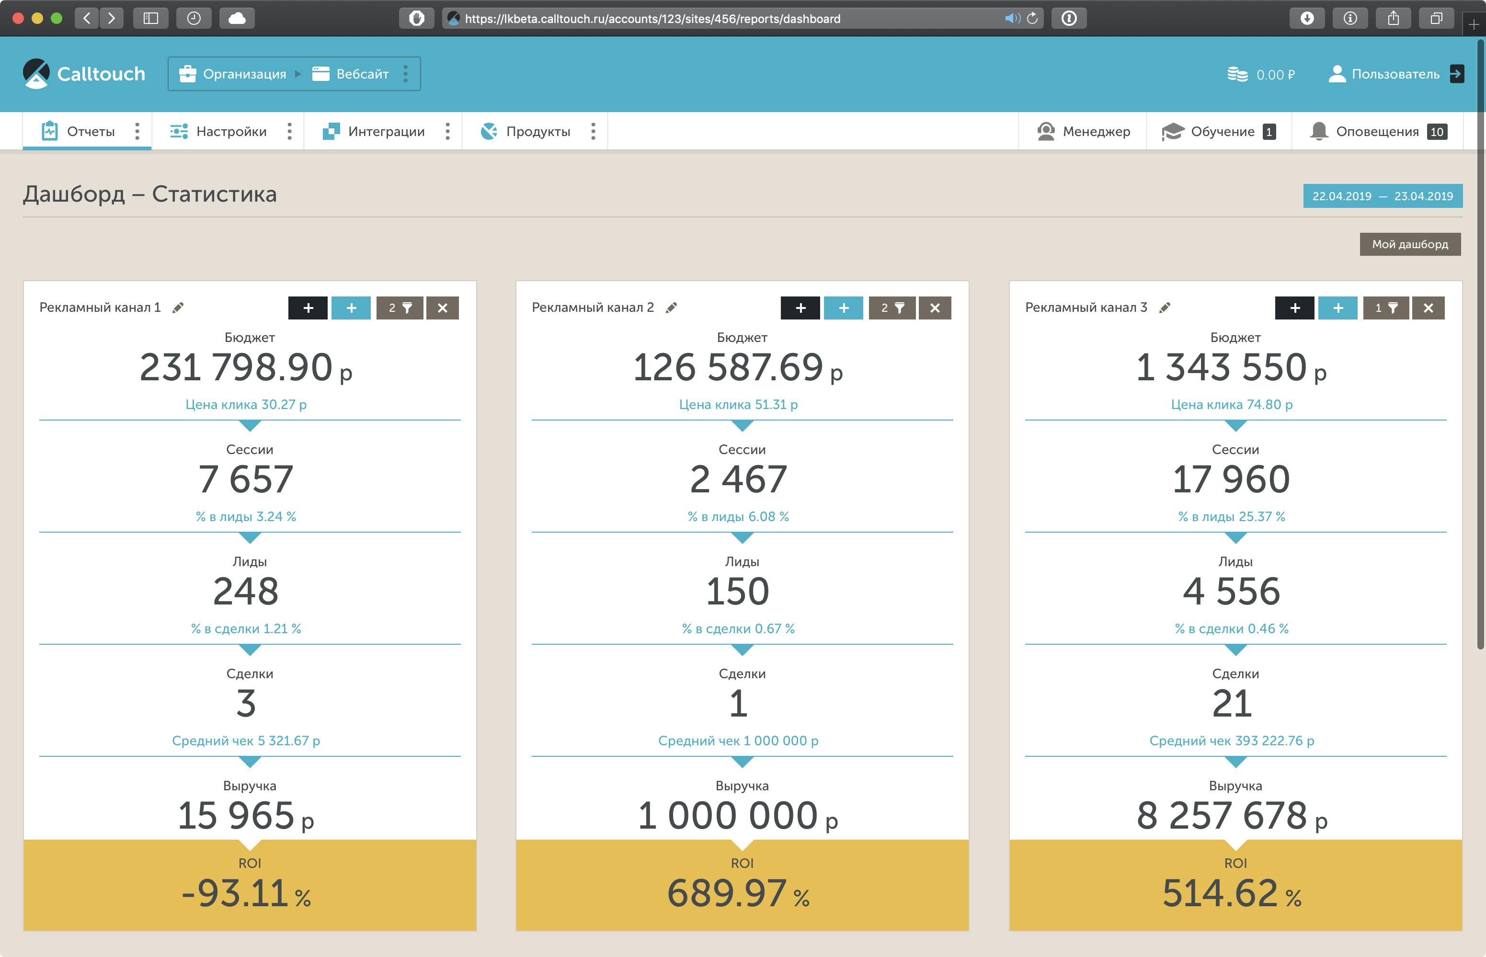Expand the Отчеты three-dot menu
The width and height of the screenshot is (1486, 957).
[137, 131]
